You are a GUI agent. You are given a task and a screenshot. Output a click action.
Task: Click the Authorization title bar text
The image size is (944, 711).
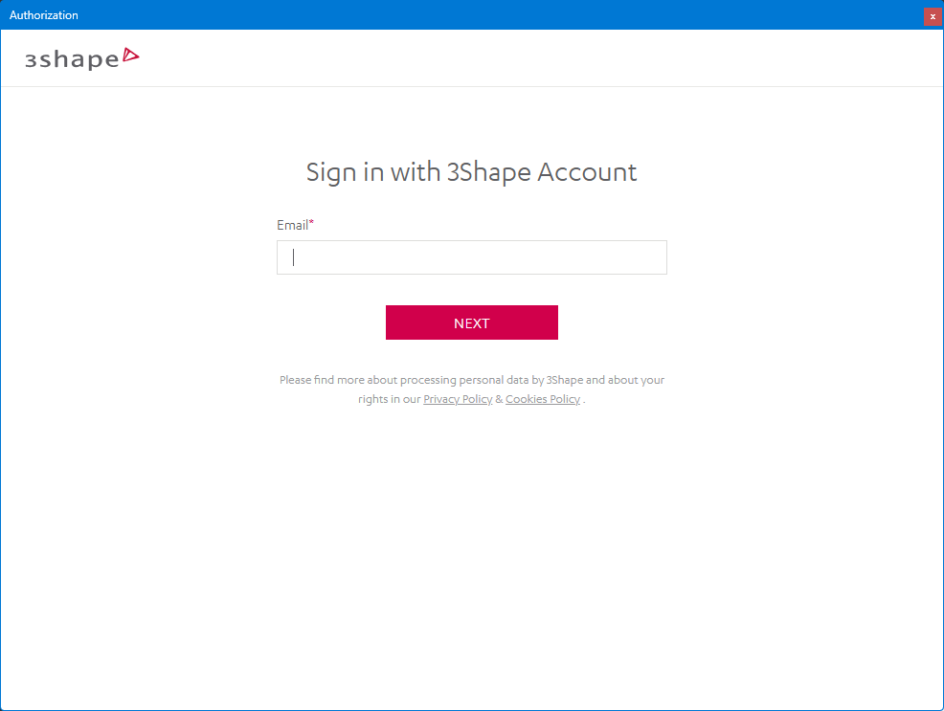click(43, 15)
